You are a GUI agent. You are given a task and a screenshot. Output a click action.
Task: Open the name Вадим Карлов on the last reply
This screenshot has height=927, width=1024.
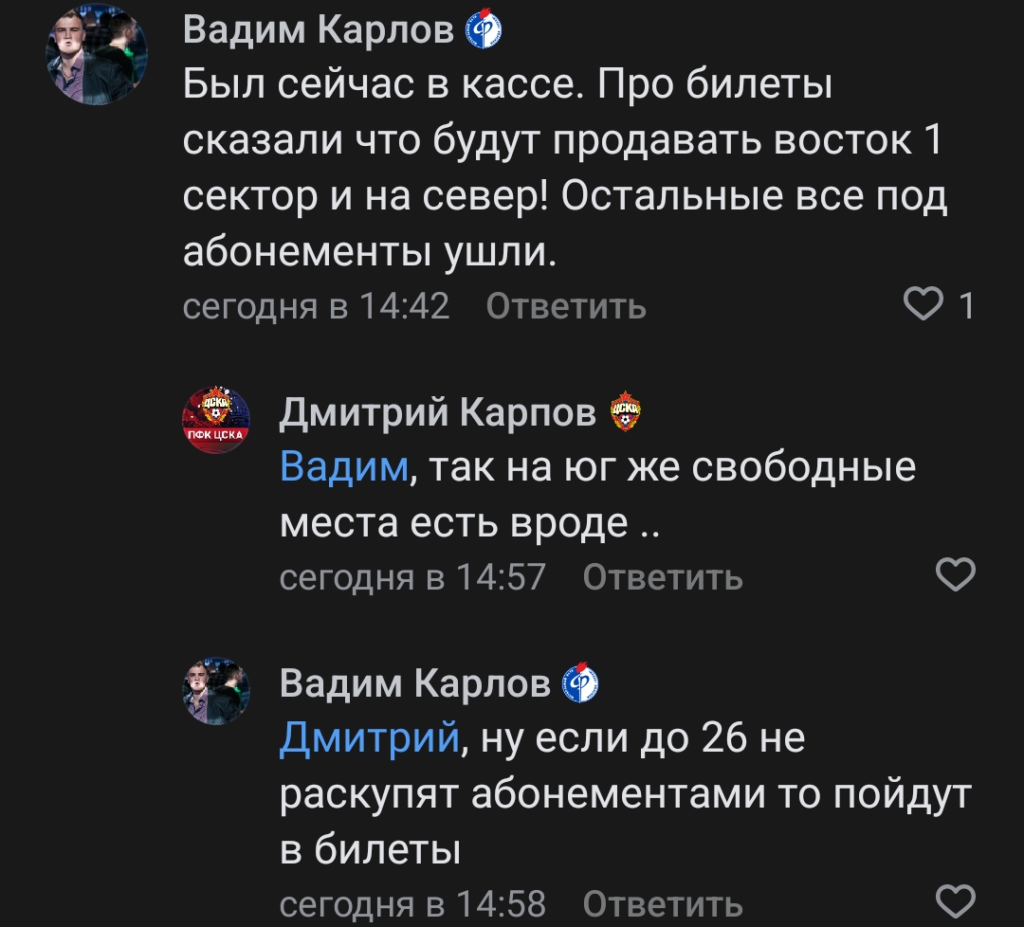[415, 683]
